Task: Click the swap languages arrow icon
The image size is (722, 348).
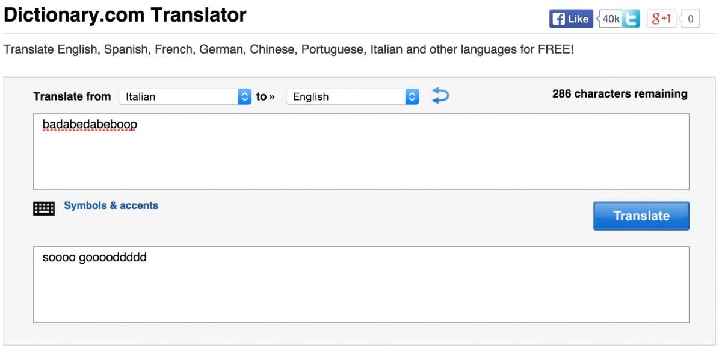Action: (x=440, y=96)
